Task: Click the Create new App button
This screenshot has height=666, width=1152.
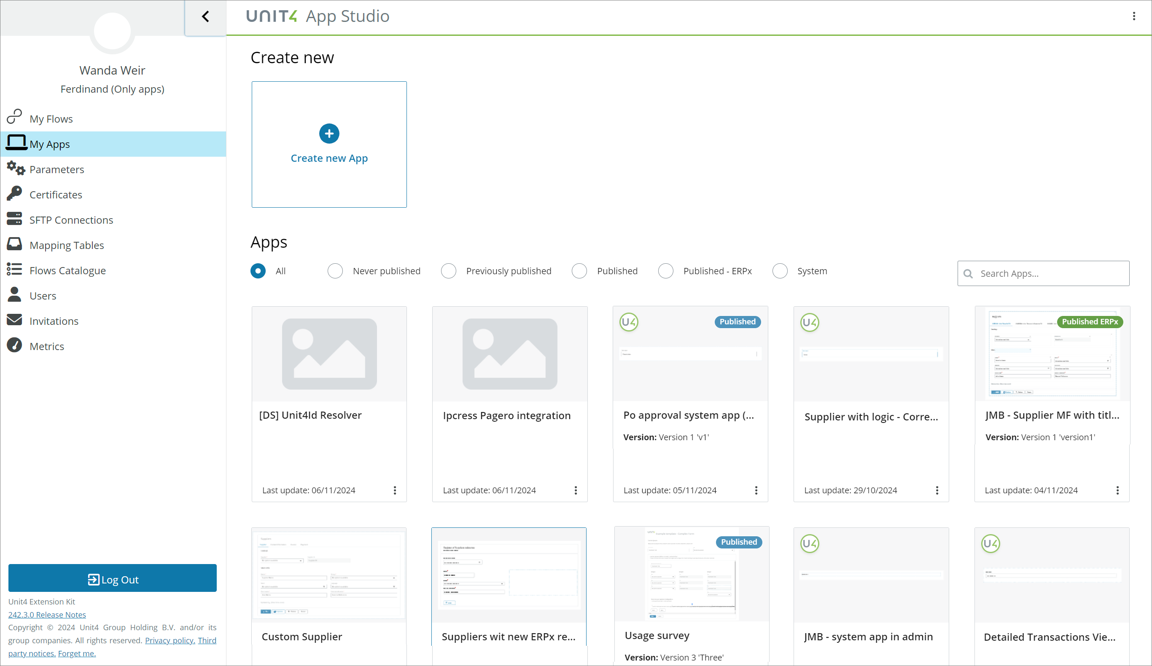Action: pos(328,158)
